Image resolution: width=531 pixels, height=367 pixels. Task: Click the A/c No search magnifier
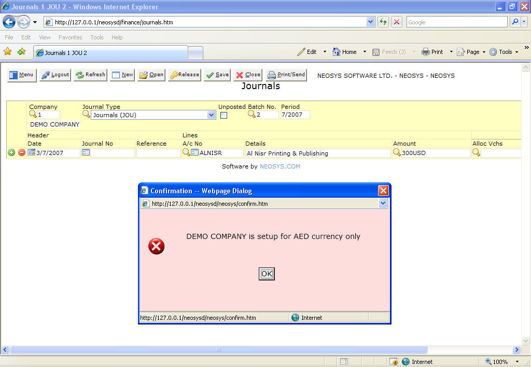point(186,152)
